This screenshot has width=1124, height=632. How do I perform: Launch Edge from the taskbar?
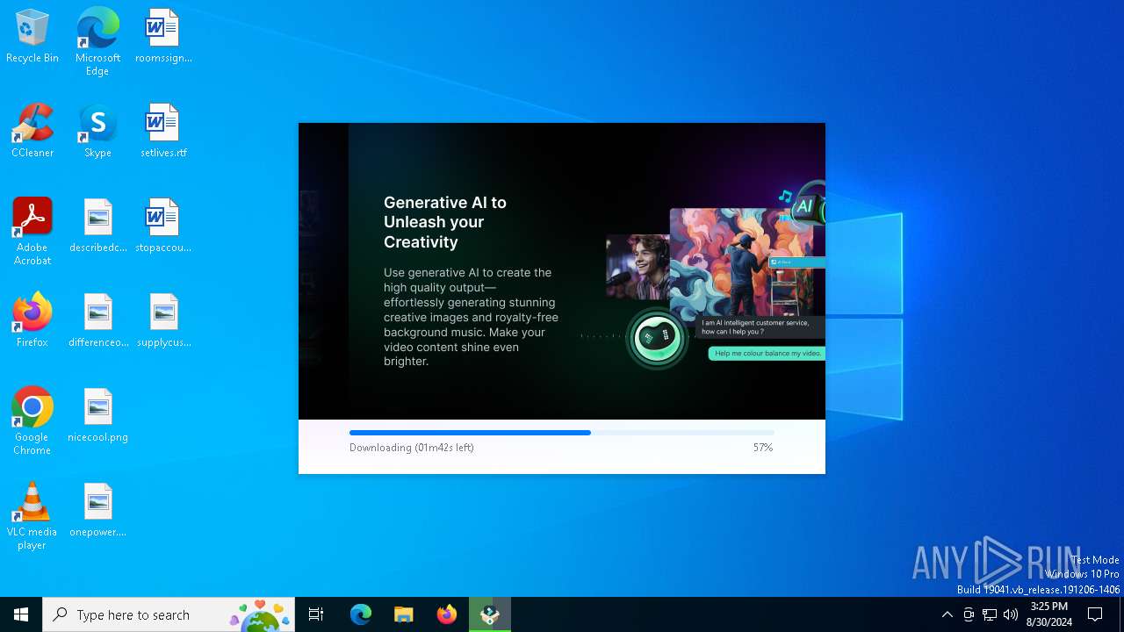pyautogui.click(x=361, y=614)
